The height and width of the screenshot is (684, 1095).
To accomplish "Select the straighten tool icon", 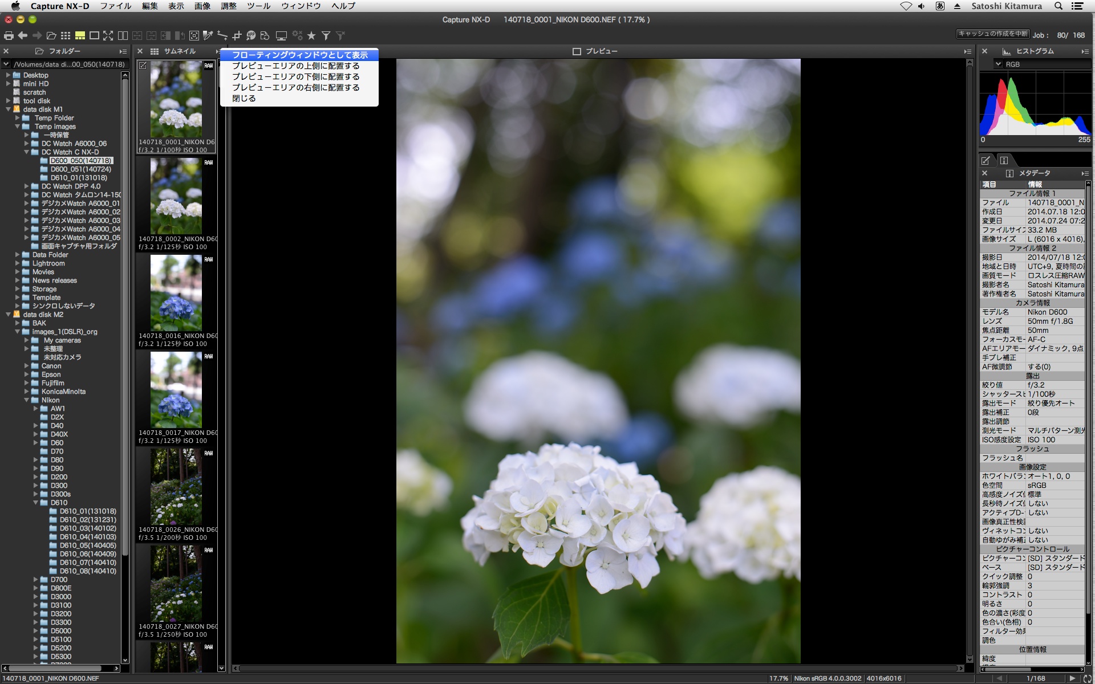I will click(x=222, y=35).
